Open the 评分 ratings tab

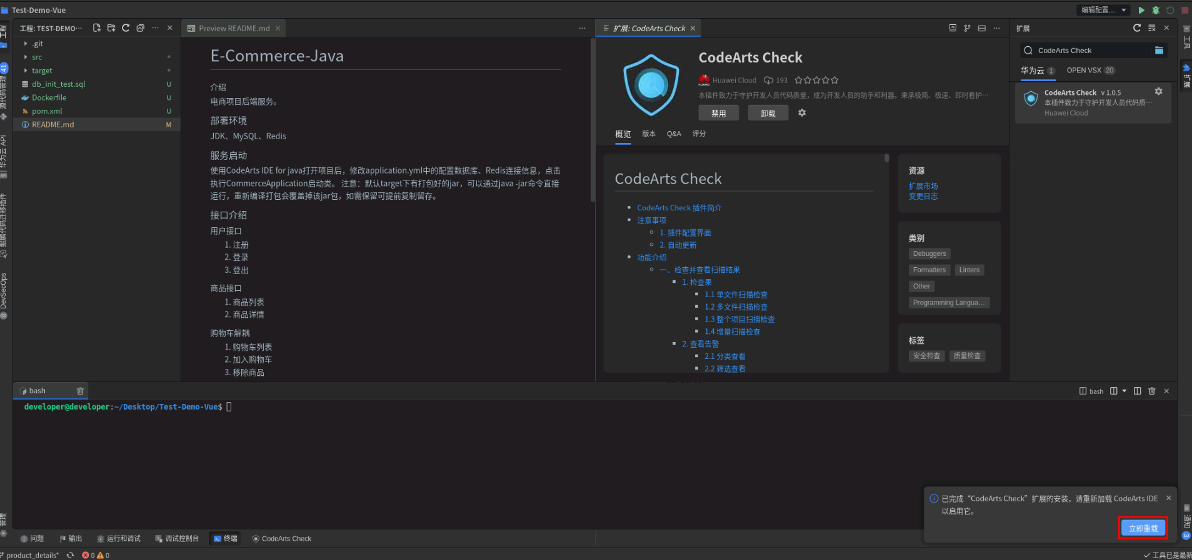tap(699, 134)
